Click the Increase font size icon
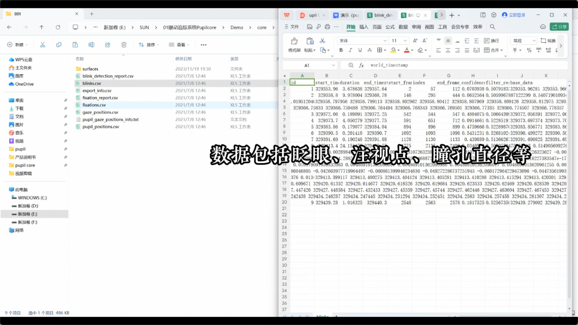This screenshot has width=578, height=325. click(415, 41)
